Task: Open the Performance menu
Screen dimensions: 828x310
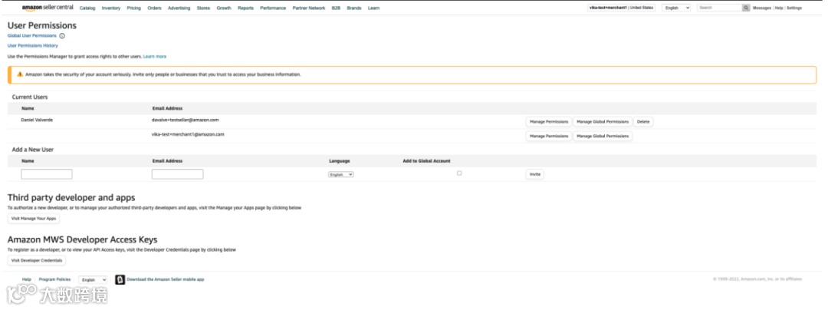Action: point(273,8)
